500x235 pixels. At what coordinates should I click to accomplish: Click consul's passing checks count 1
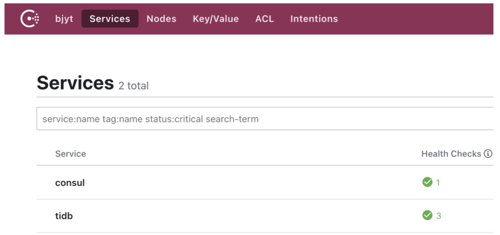[x=438, y=183]
